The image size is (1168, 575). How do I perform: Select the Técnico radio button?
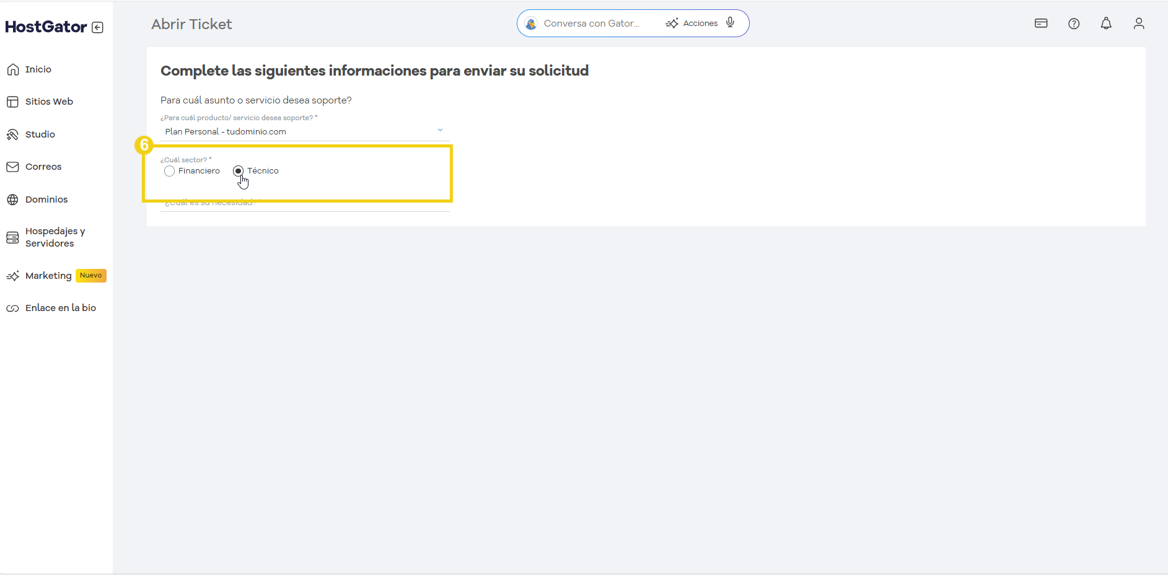click(x=239, y=170)
